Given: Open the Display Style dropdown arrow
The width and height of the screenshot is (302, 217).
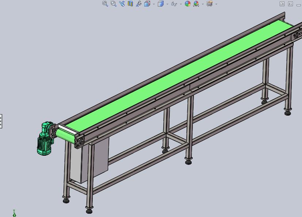Looking at the screenshot, I should point(167,4).
